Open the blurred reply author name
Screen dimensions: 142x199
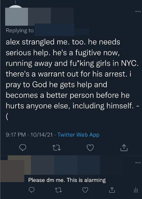[x=65, y=165]
